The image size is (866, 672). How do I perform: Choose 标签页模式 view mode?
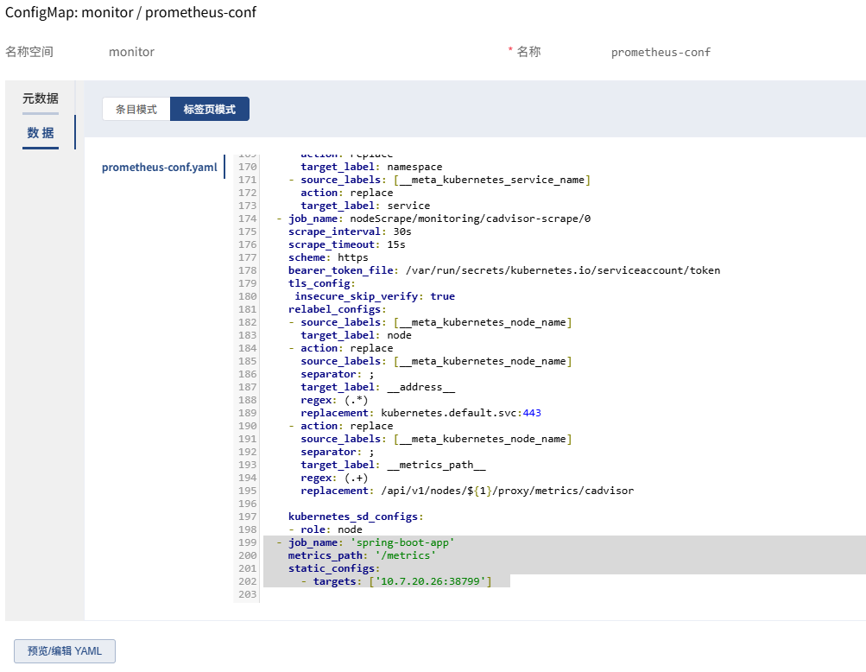point(209,109)
